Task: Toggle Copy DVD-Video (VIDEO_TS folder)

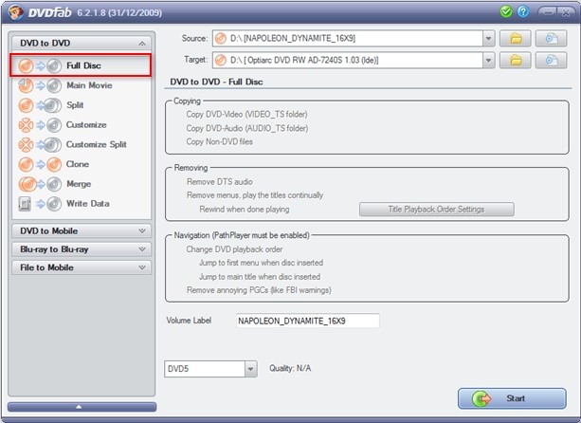Action: click(x=246, y=115)
